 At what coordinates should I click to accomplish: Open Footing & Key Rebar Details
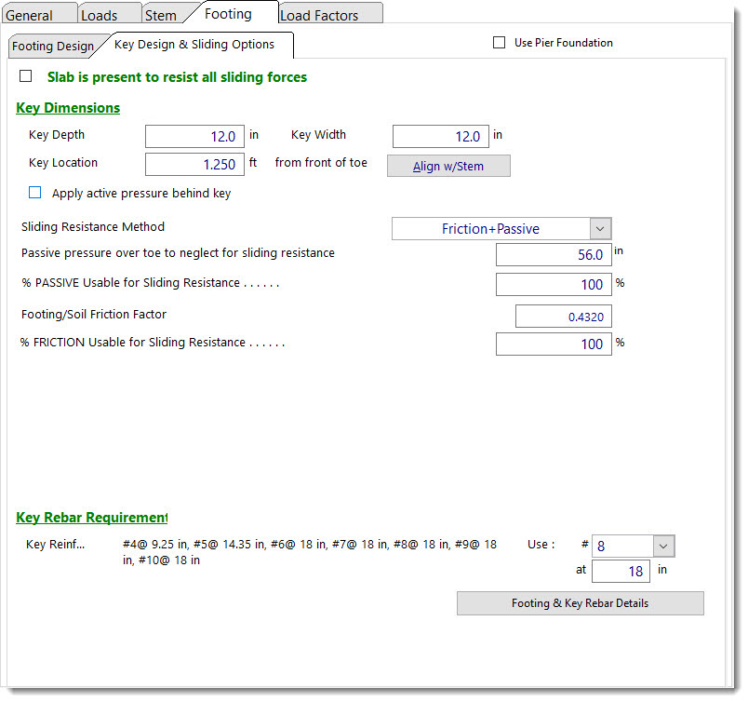point(580,603)
